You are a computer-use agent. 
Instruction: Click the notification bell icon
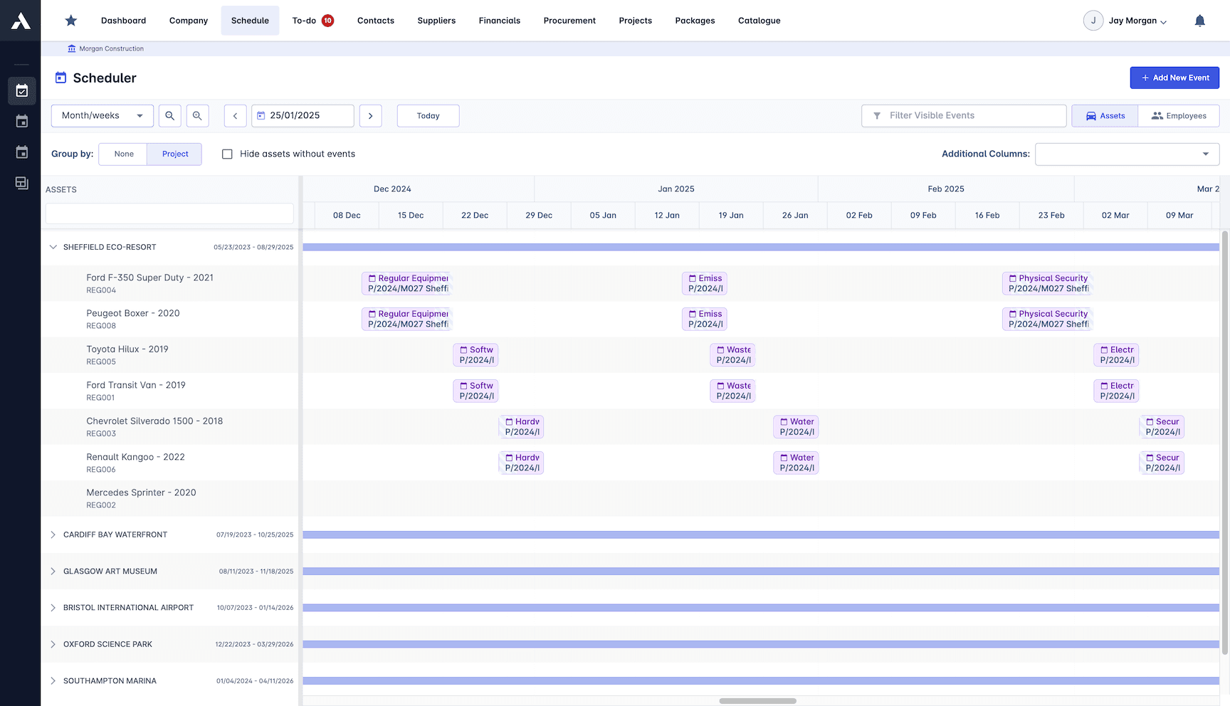pos(1199,21)
